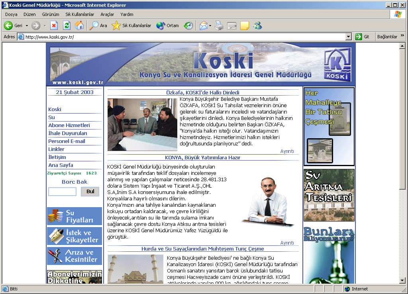Click the vertical scrollbar up arrow
Image resolution: width=408 pixels, height=294 pixels.
click(x=402, y=46)
